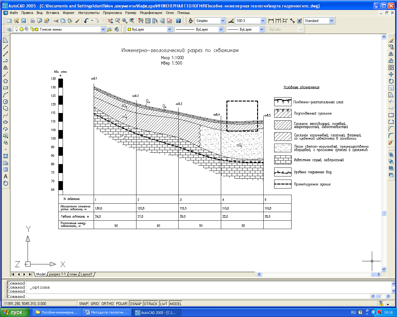The height and width of the screenshot is (317, 397).
Task: Open the undo history dropdown arrow
Action: 92,21
